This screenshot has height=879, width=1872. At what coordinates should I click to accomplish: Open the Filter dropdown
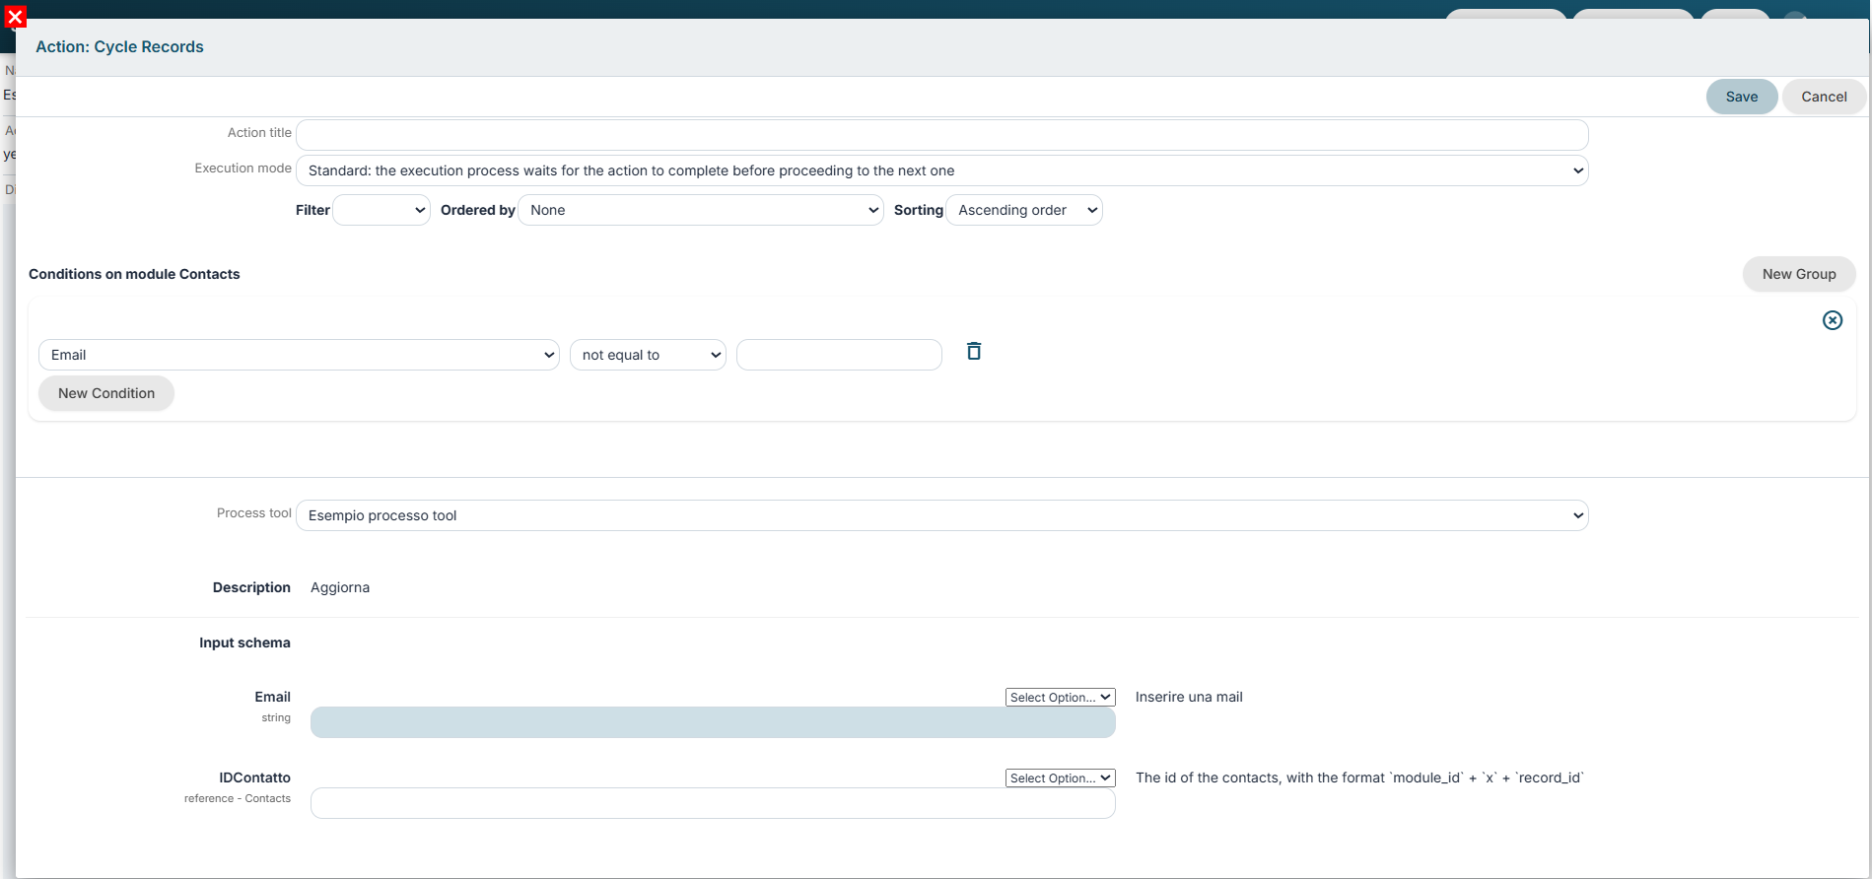pyautogui.click(x=381, y=210)
